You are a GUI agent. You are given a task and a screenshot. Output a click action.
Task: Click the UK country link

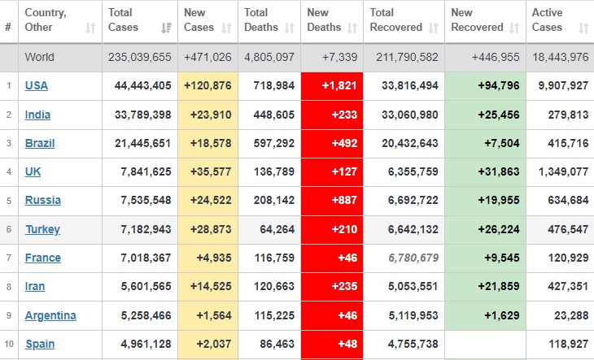pyautogui.click(x=33, y=171)
